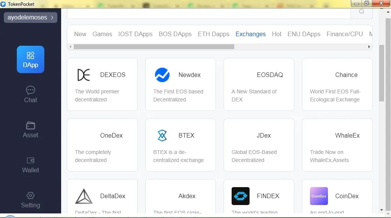Click the vertical scrollbar down arrow
Viewport: 391px width, 218px height.
point(381,210)
